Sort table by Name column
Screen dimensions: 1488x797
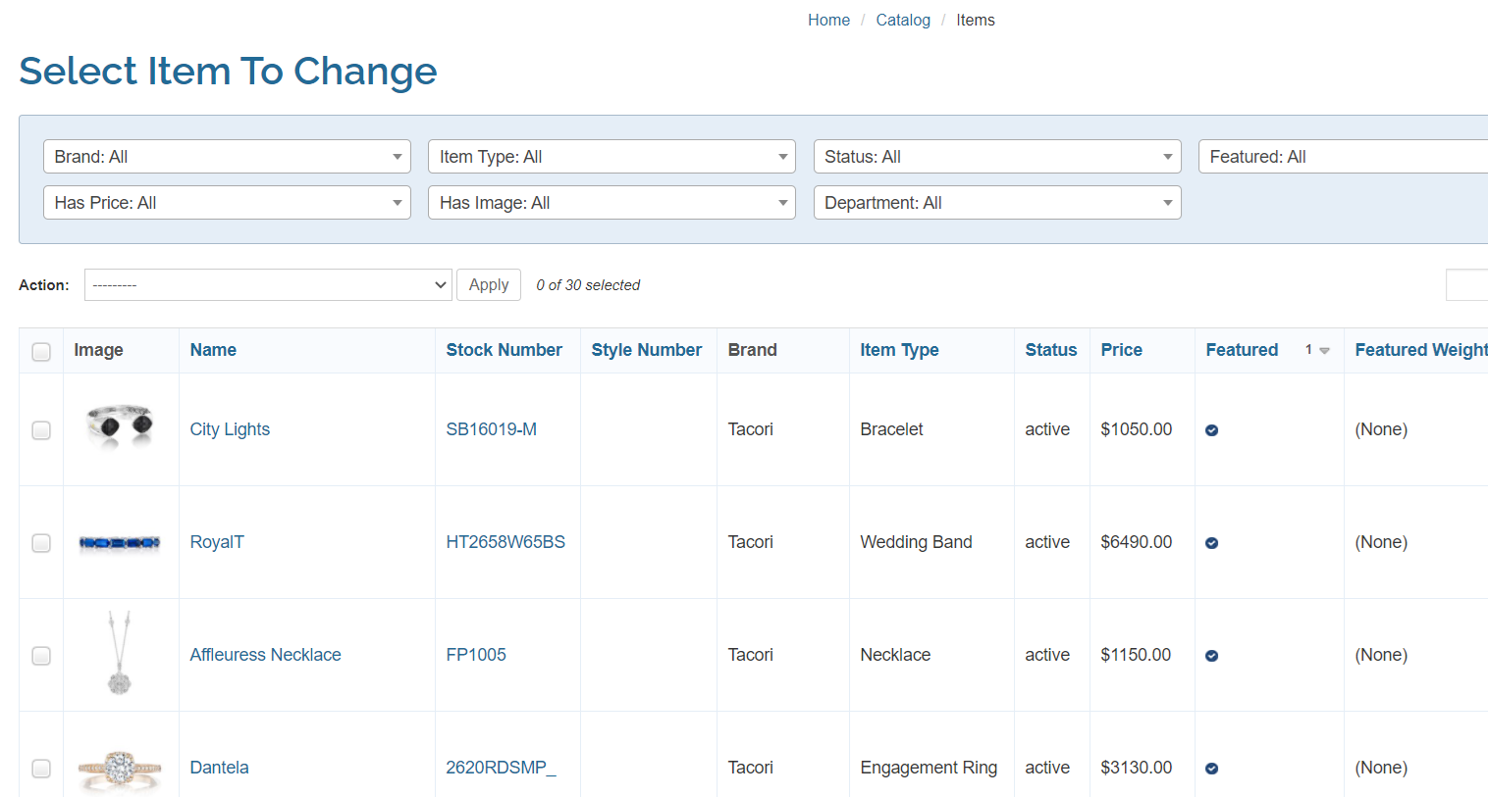tap(213, 350)
